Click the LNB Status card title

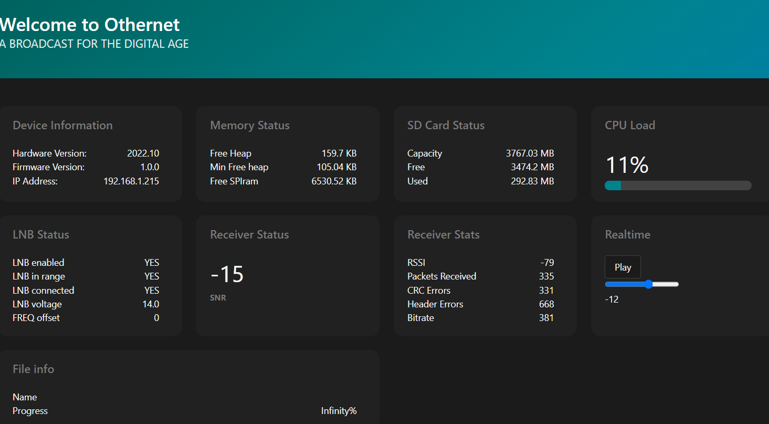pyautogui.click(x=41, y=234)
